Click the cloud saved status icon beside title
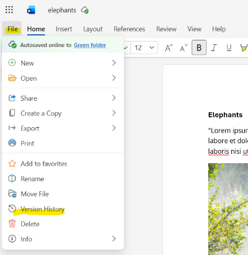248x255 pixels. pos(85,10)
